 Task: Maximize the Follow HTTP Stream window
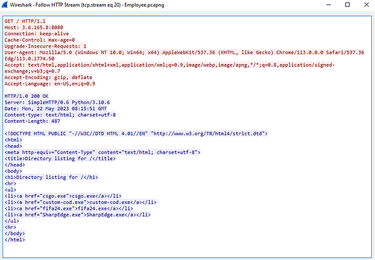coord(348,5)
